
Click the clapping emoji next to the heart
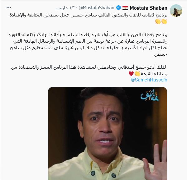pyautogui.click(x=137, y=74)
